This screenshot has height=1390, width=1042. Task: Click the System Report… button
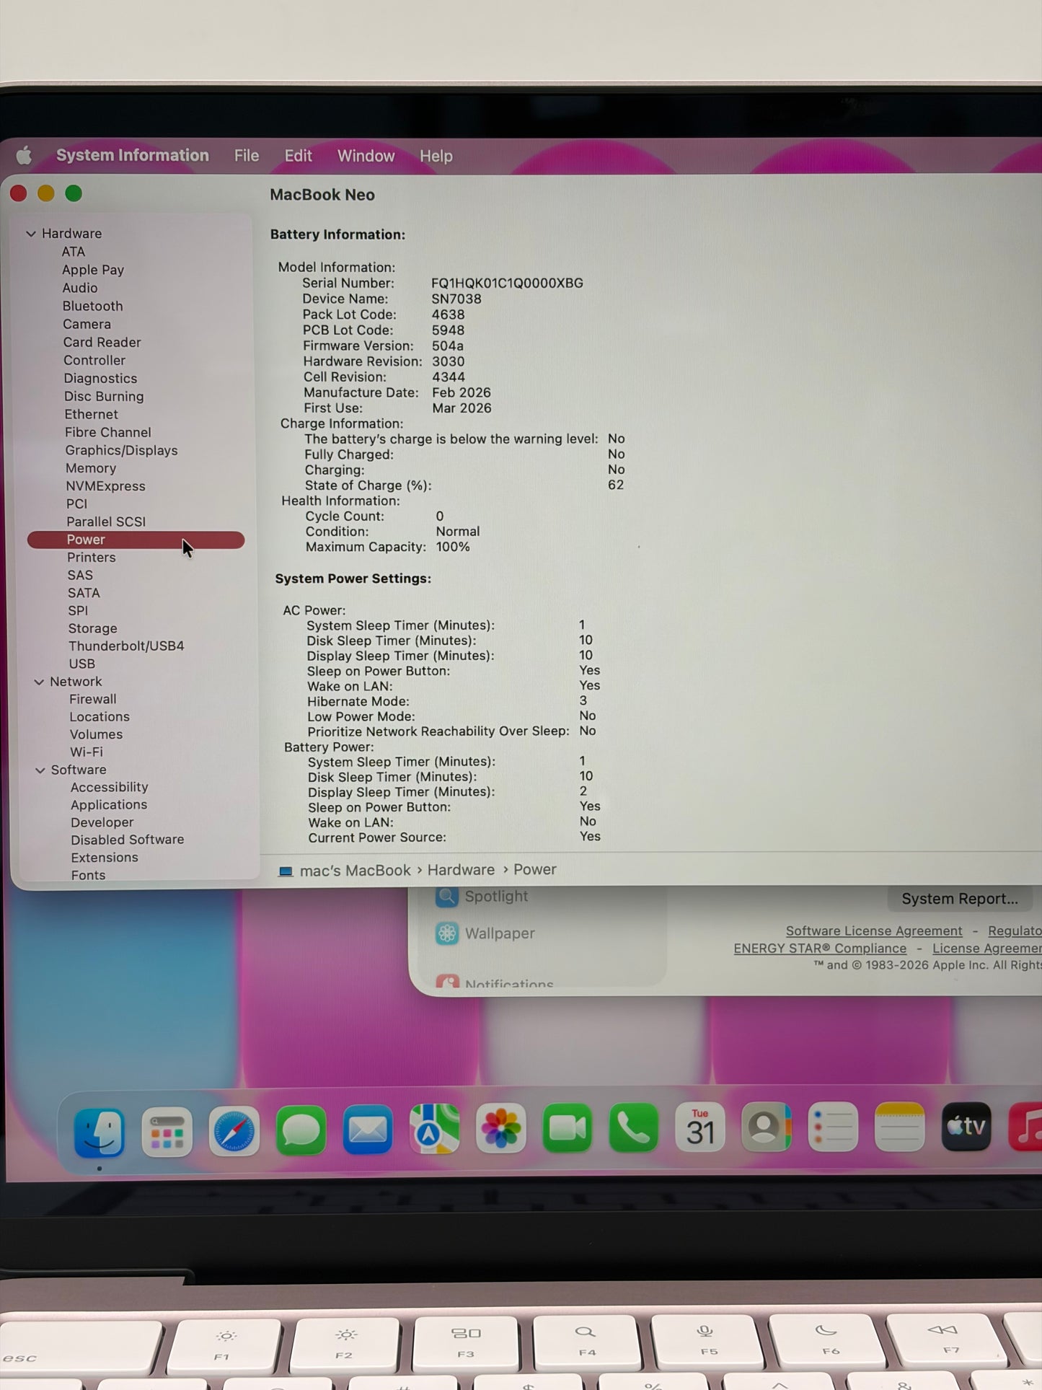tap(960, 899)
